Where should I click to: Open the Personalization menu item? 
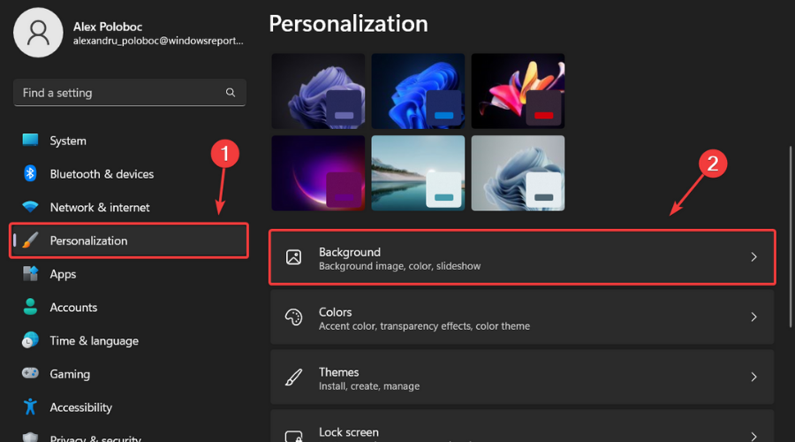tap(88, 240)
